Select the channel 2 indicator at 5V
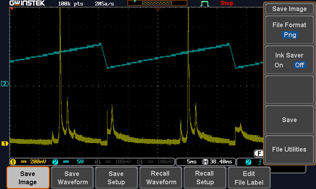Image resolution: width=316 pixels, height=189 pixels. 55,162
